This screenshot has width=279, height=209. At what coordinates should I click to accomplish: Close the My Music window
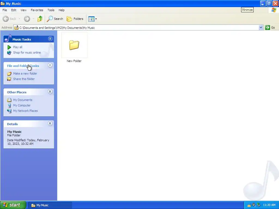pyautogui.click(x=275, y=3)
